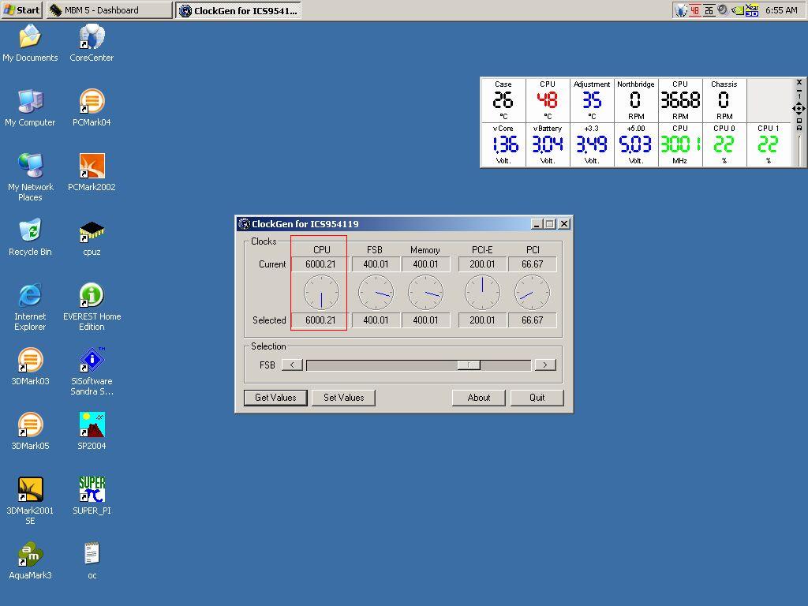Open the Start menu
The height and width of the screenshot is (606, 808).
21,10
